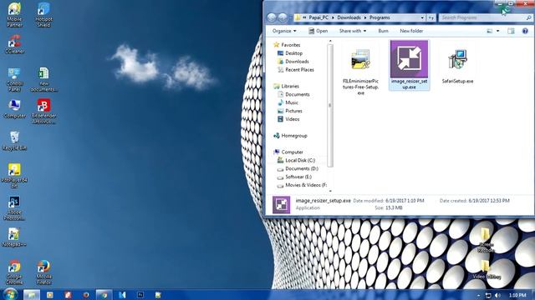Screen dimensions: 535x300
Task: Expand address bar previous locations dropdown
Action: [x=422, y=17]
